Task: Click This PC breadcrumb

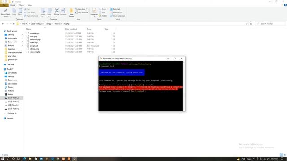Action: coord(25,24)
